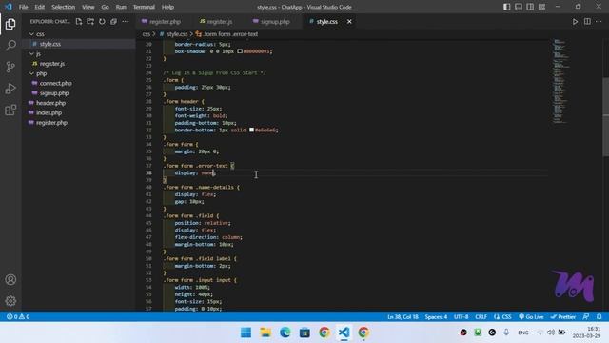Click Prettier in status bar

coord(563,317)
